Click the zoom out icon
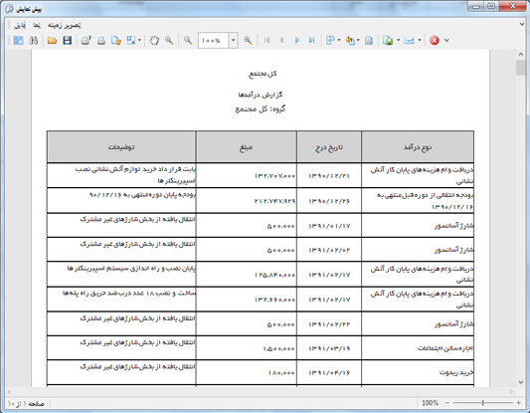Screen dimensions: 530x413 (188, 41)
